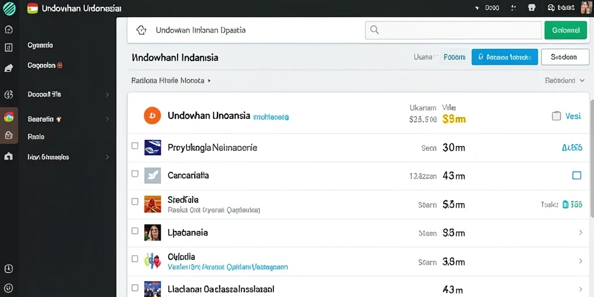Select the home icon in left rail
594x297 pixels.
click(9, 156)
